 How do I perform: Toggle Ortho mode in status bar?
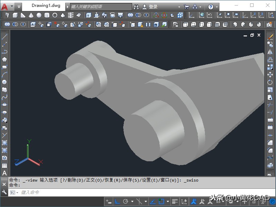pyautogui.click(x=117, y=201)
